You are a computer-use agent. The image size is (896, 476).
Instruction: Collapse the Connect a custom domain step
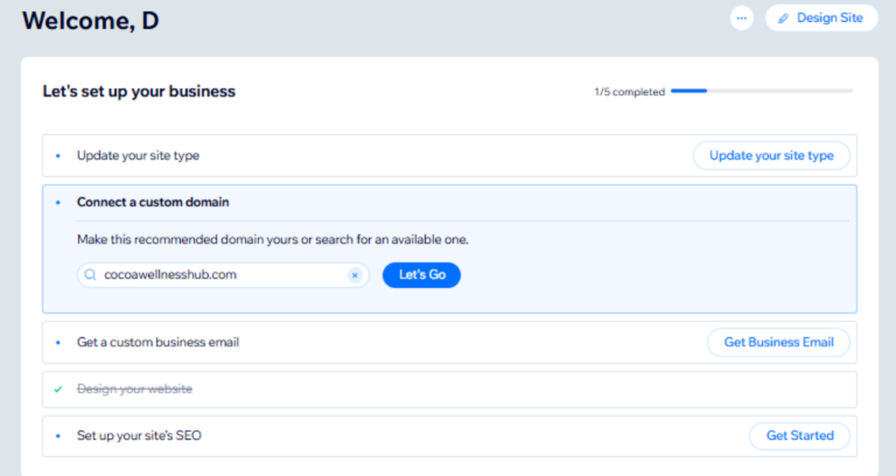153,202
